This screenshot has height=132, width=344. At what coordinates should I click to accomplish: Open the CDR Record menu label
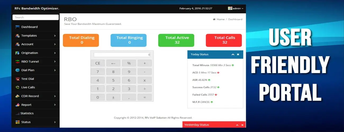[30, 96]
